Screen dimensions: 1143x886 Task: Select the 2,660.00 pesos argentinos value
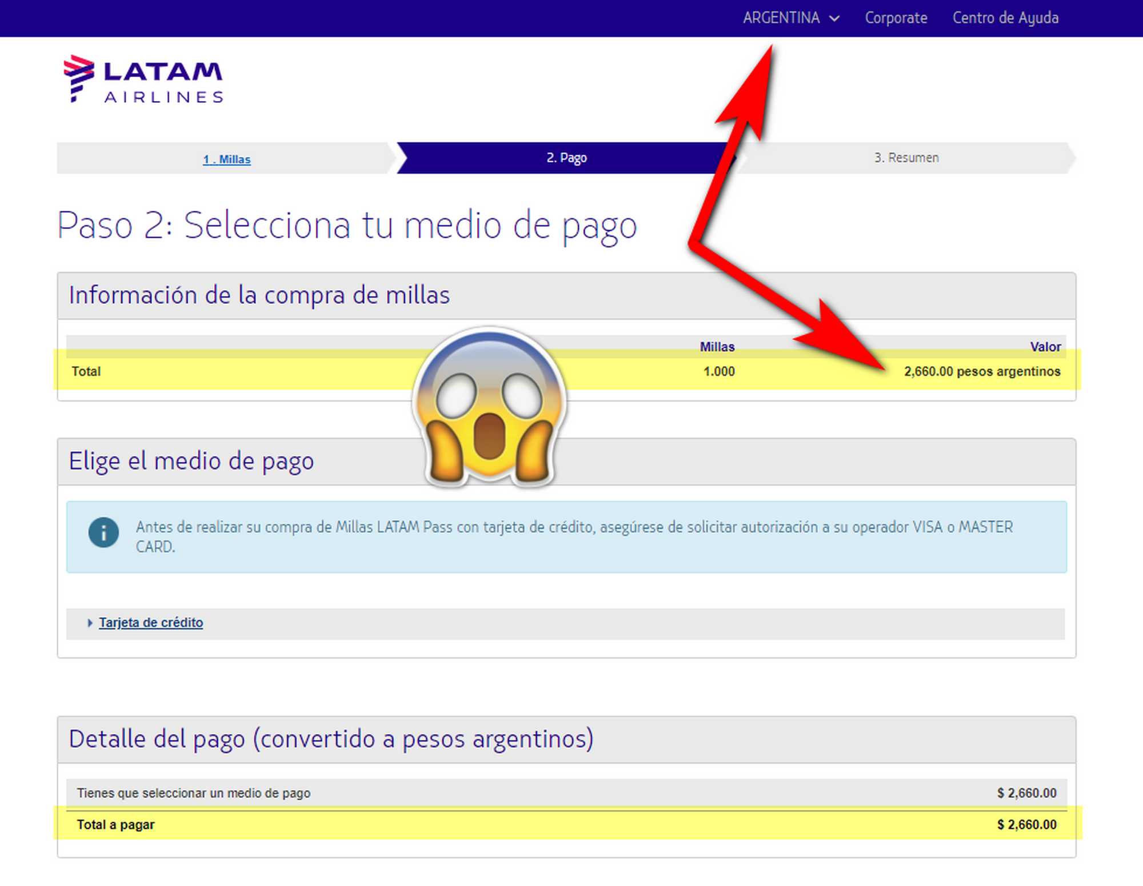pyautogui.click(x=982, y=371)
